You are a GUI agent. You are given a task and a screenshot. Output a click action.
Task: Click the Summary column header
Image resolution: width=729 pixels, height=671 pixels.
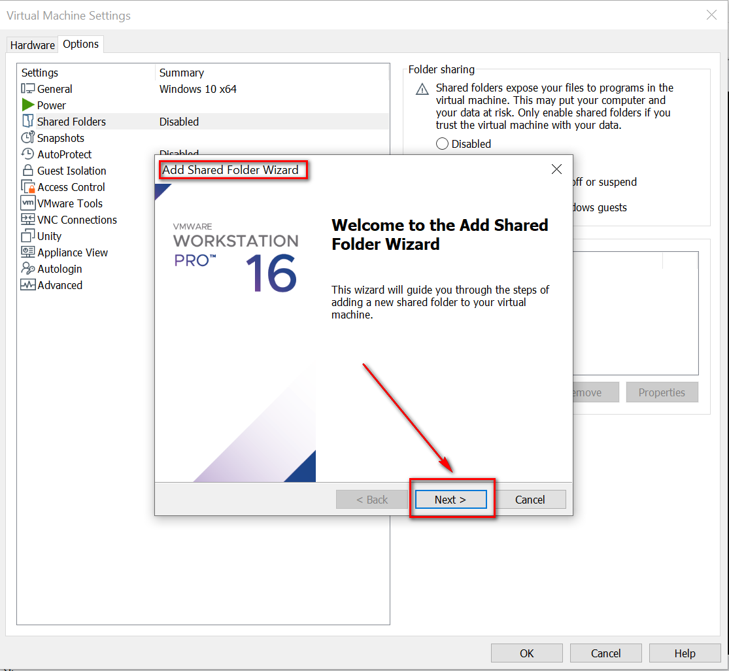272,73
